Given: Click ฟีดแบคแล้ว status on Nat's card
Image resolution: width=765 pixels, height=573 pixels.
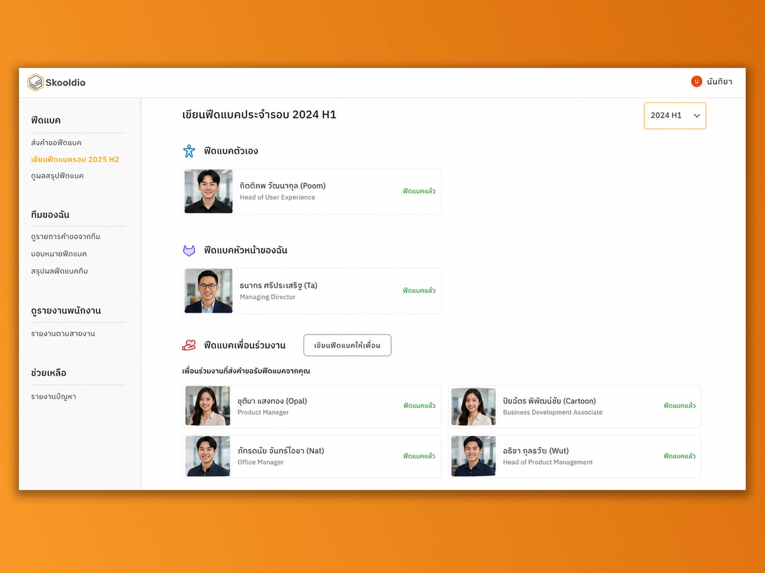Looking at the screenshot, I should pyautogui.click(x=419, y=456).
